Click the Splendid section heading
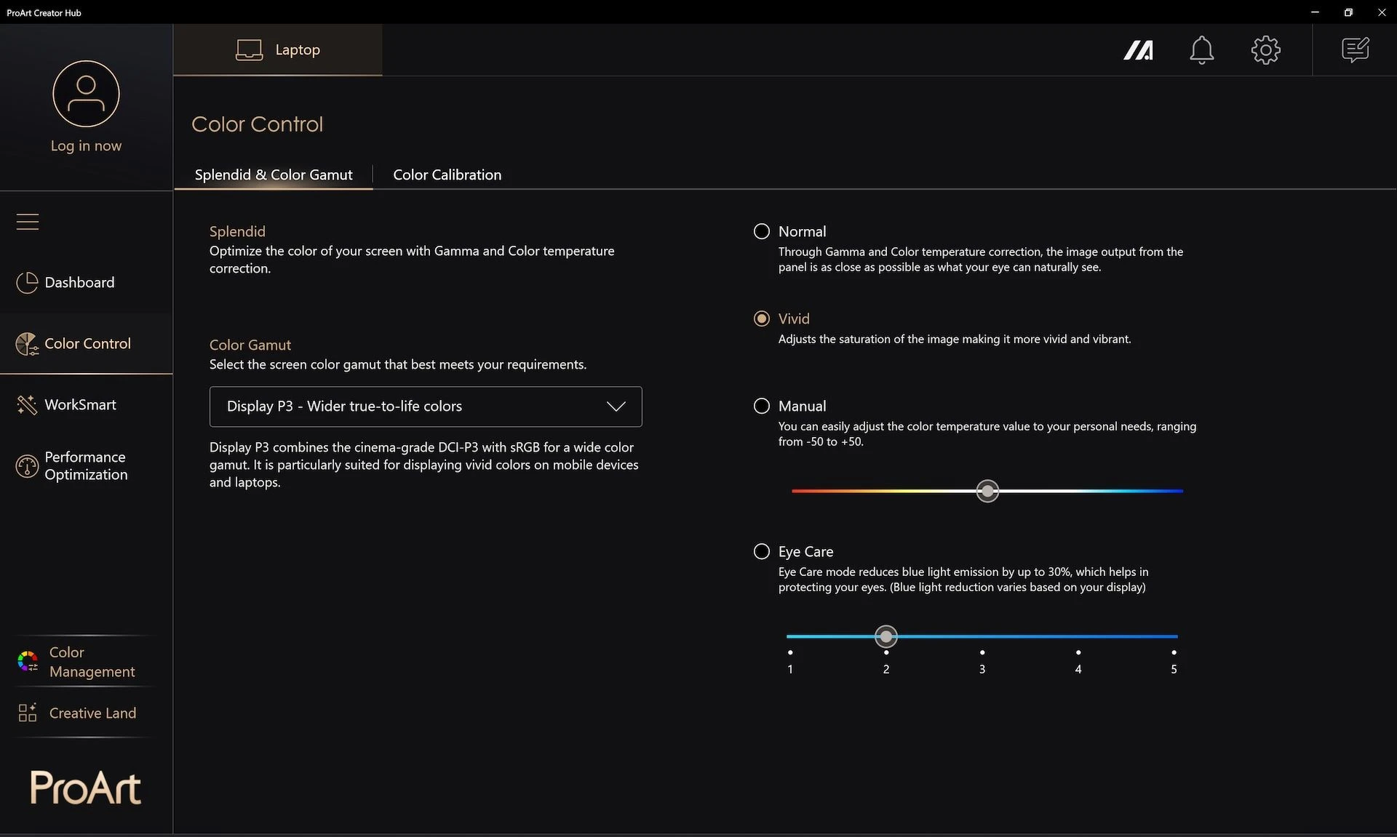Viewport: 1397px width, 837px height. 237,231
